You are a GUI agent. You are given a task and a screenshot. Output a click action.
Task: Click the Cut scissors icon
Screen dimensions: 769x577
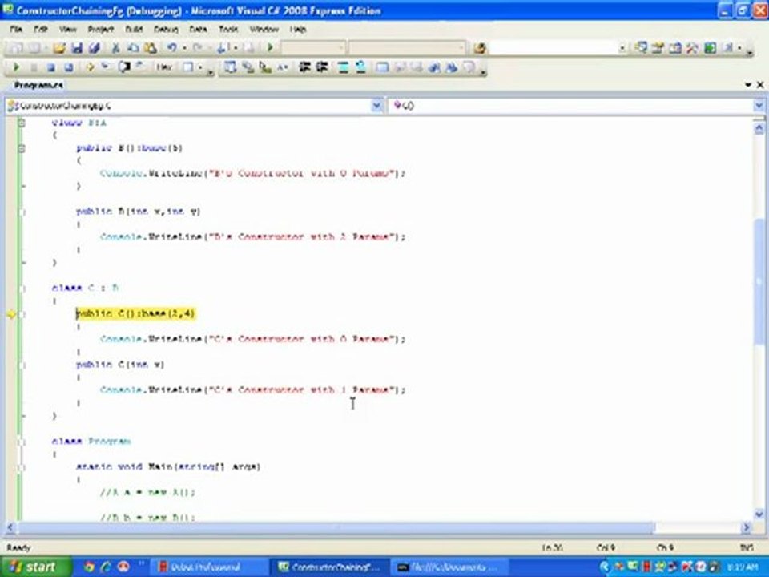point(115,48)
